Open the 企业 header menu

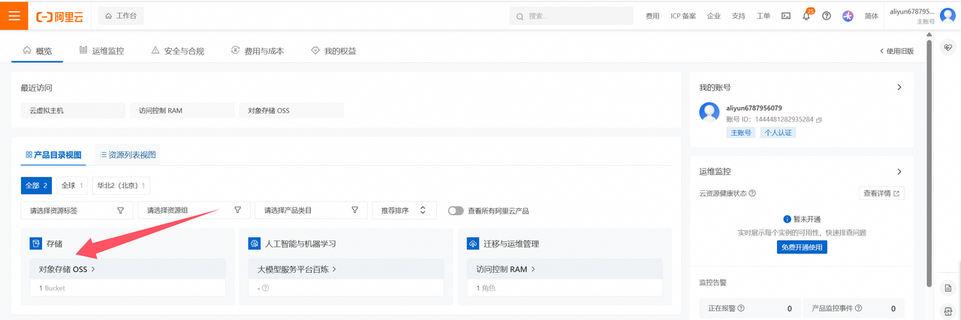point(714,16)
